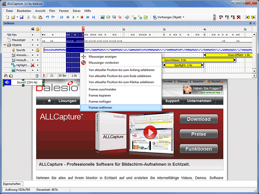Paste using the clipboard icon
Image resolution: width=259 pixels, height=194 pixels.
tap(40, 17)
